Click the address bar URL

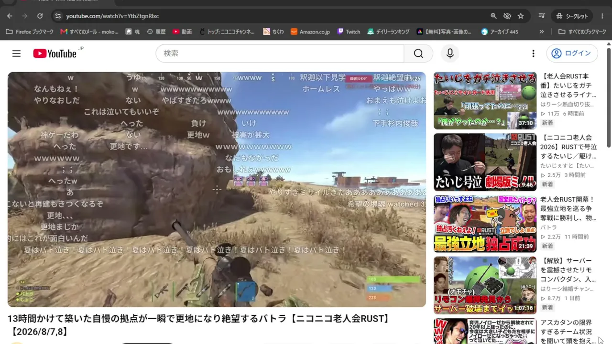[112, 16]
